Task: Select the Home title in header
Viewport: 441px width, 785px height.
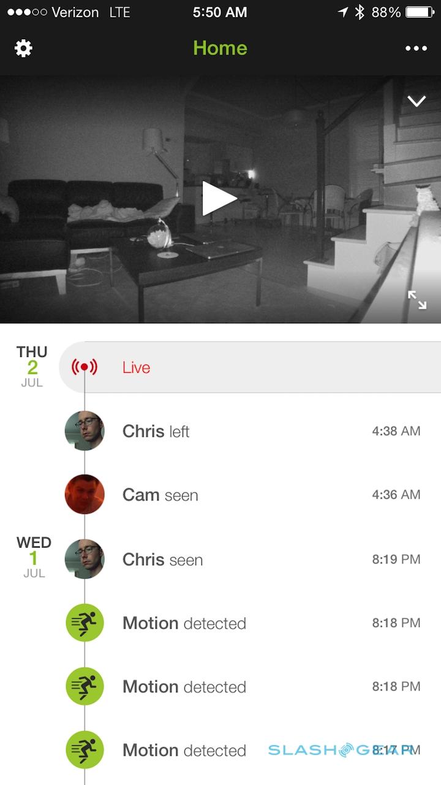Action: pos(220,48)
